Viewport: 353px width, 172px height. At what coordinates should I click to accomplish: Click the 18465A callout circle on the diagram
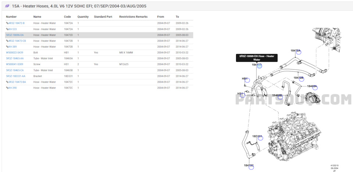[314, 87]
